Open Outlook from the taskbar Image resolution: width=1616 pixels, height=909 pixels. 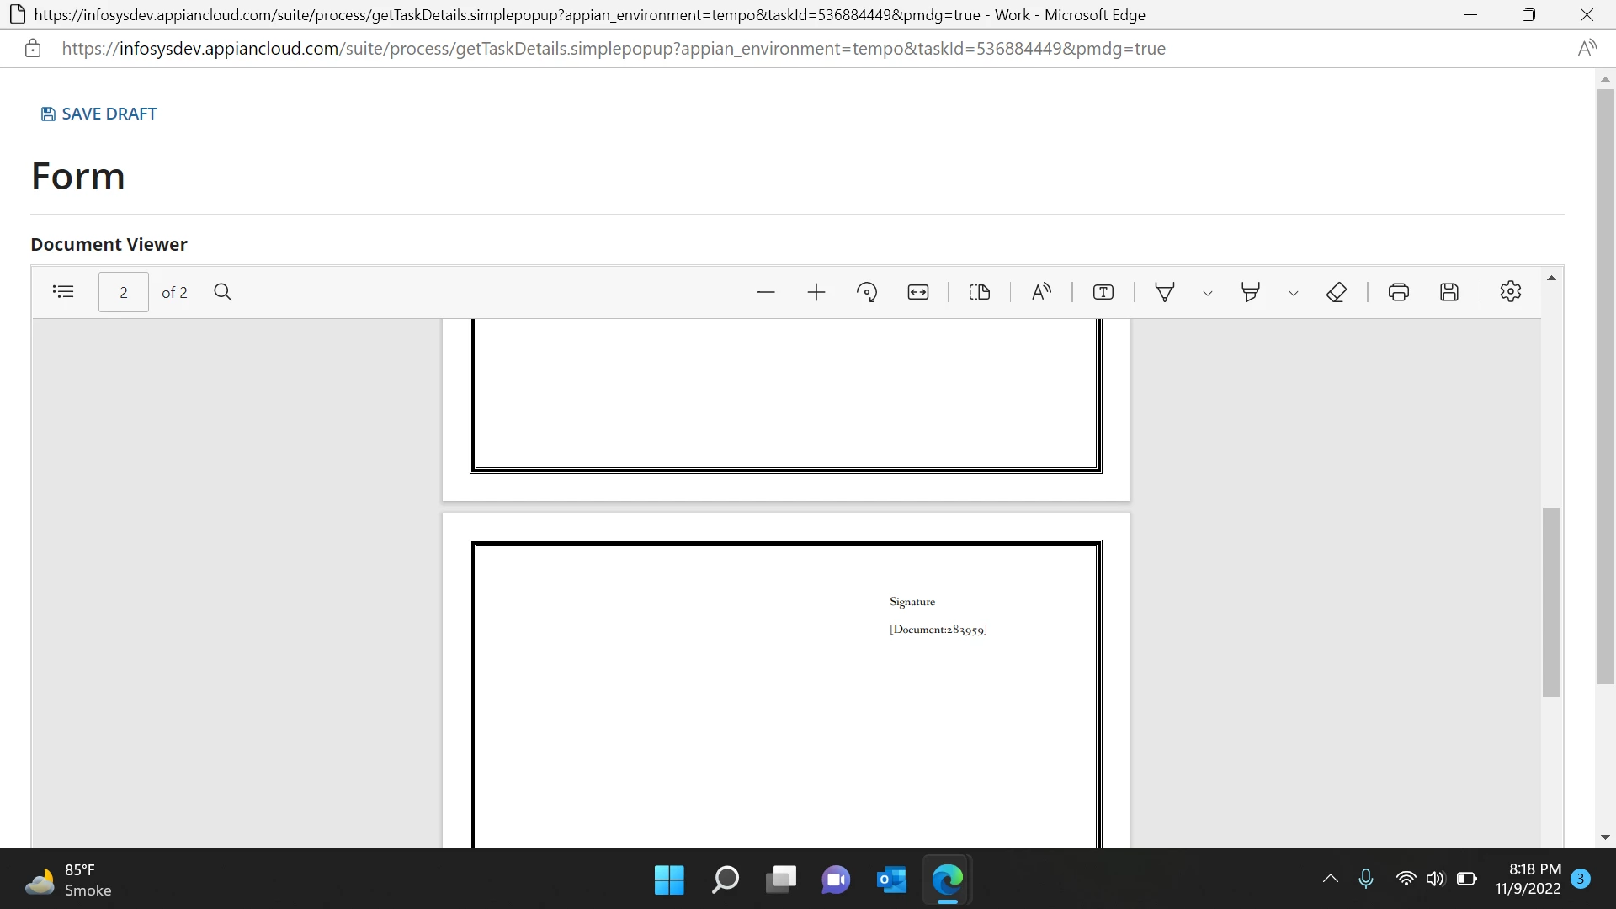point(891,880)
